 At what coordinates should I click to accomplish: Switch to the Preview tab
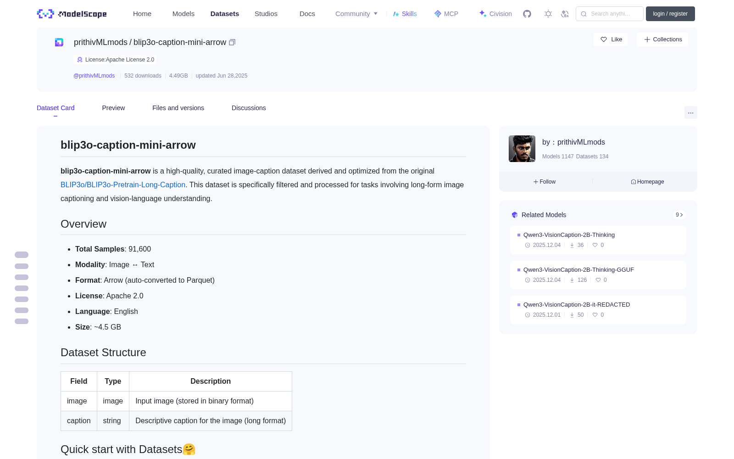click(x=113, y=108)
